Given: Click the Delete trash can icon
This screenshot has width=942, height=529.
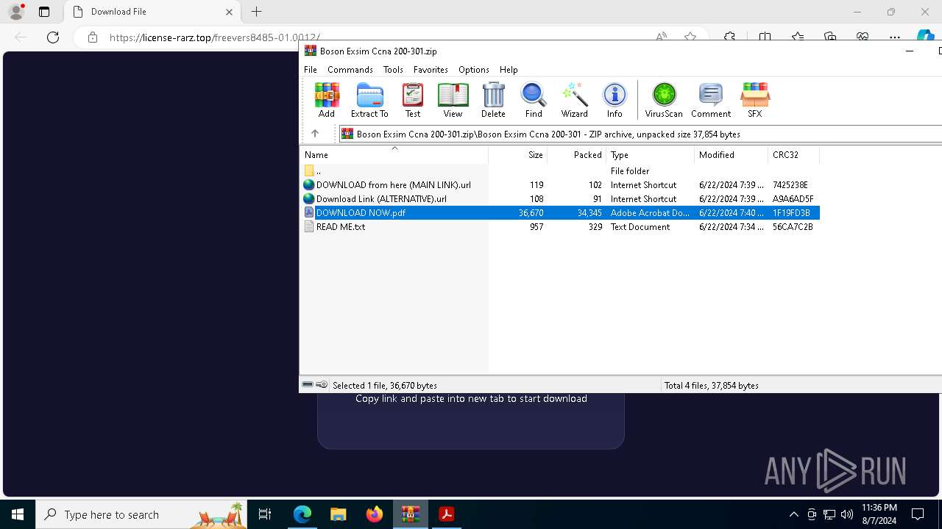Looking at the screenshot, I should pyautogui.click(x=493, y=100).
